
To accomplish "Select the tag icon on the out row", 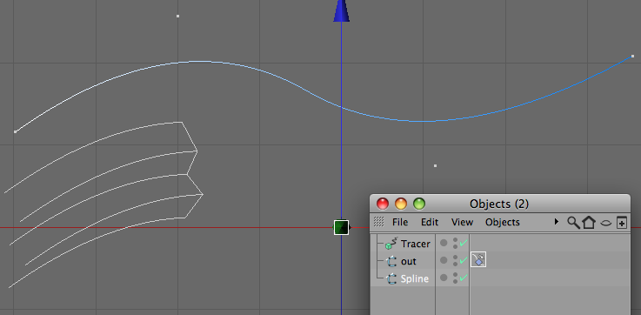I will pyautogui.click(x=478, y=260).
